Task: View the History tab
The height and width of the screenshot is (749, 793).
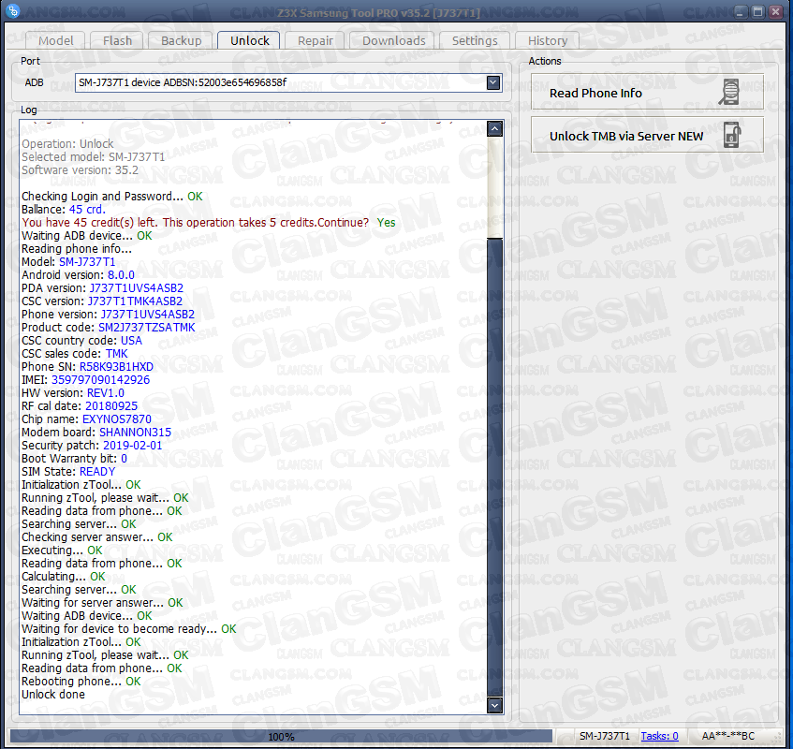Action: (547, 40)
